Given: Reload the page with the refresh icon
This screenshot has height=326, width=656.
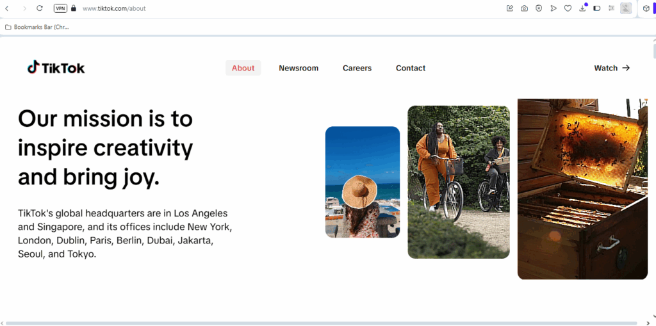Looking at the screenshot, I should [40, 8].
